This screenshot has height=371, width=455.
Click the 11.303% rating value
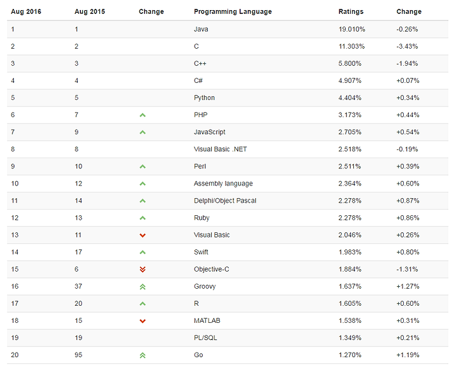coord(351,46)
